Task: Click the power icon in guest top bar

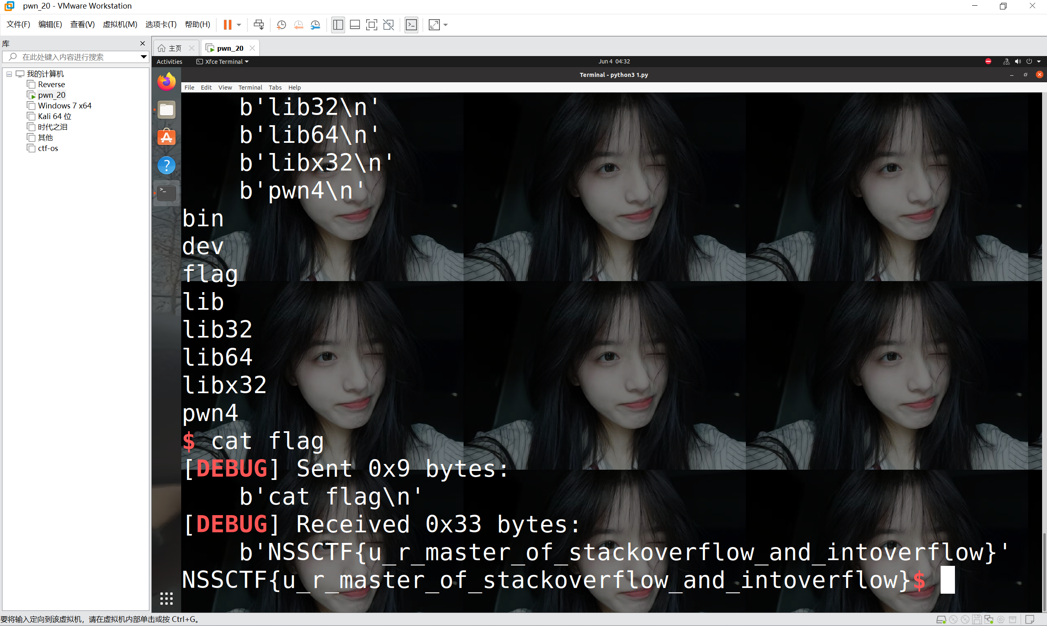Action: coord(1029,62)
